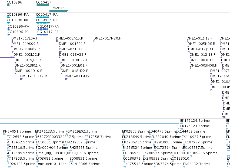Image resolution: width=230 pixels, height=168 pixels.
Task: Open LP03682.5prime EST label
Action: (x=49, y=159)
